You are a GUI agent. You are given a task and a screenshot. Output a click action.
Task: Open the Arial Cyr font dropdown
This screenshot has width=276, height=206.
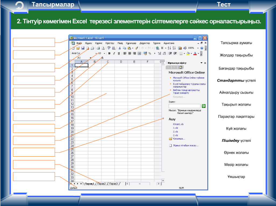point(96,53)
